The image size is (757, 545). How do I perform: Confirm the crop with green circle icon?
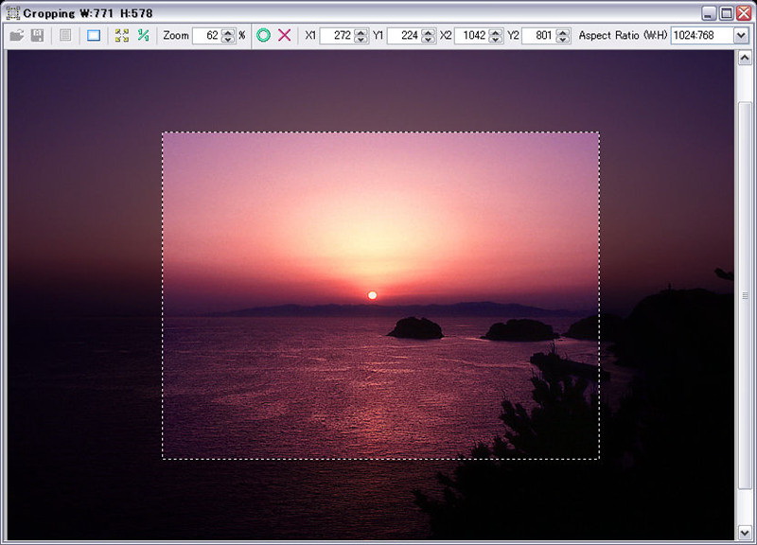coord(264,35)
